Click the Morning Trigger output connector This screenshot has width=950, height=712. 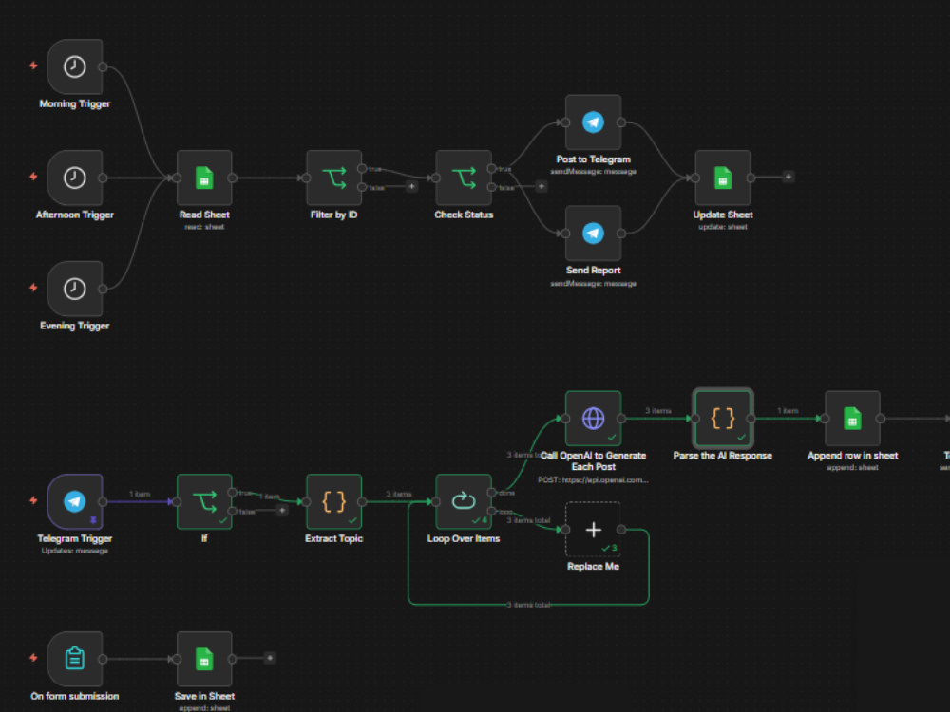click(103, 66)
